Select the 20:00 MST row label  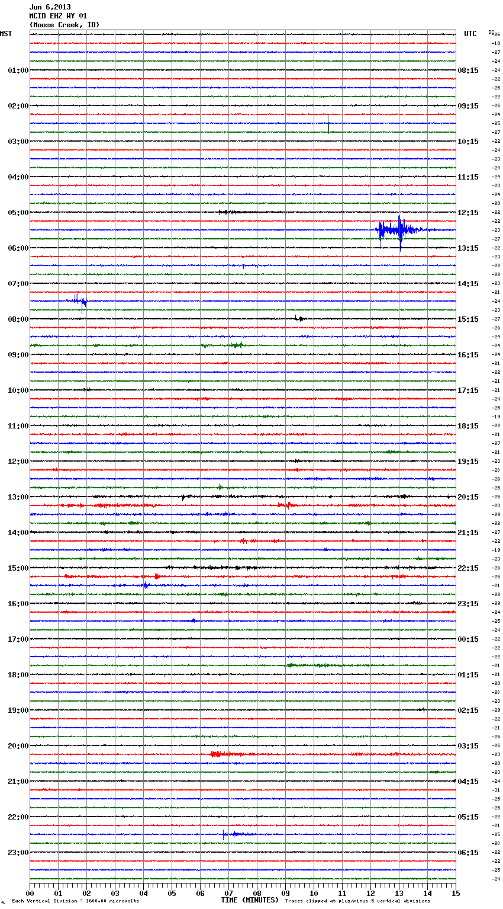(x=18, y=746)
